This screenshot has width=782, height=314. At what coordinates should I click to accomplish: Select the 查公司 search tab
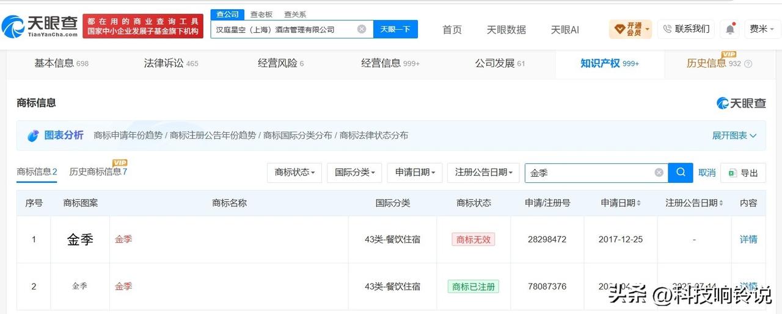pos(228,14)
